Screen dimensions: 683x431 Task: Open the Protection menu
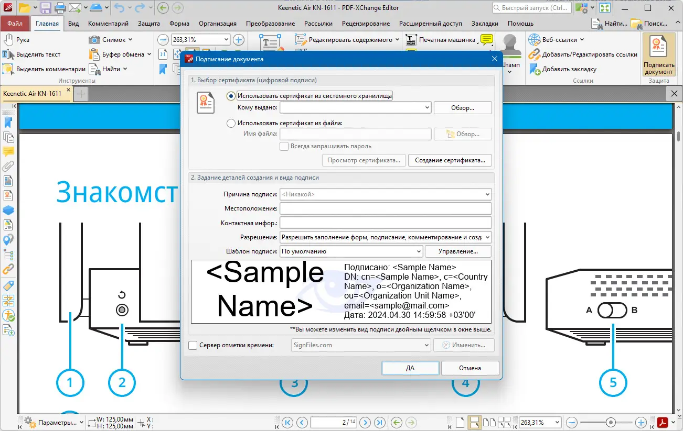(x=149, y=23)
